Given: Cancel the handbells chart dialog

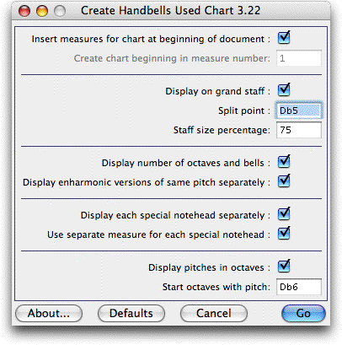Looking at the screenshot, I should coord(214,314).
